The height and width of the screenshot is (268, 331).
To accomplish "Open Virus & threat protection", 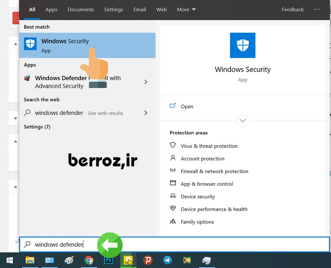I will 209,146.
